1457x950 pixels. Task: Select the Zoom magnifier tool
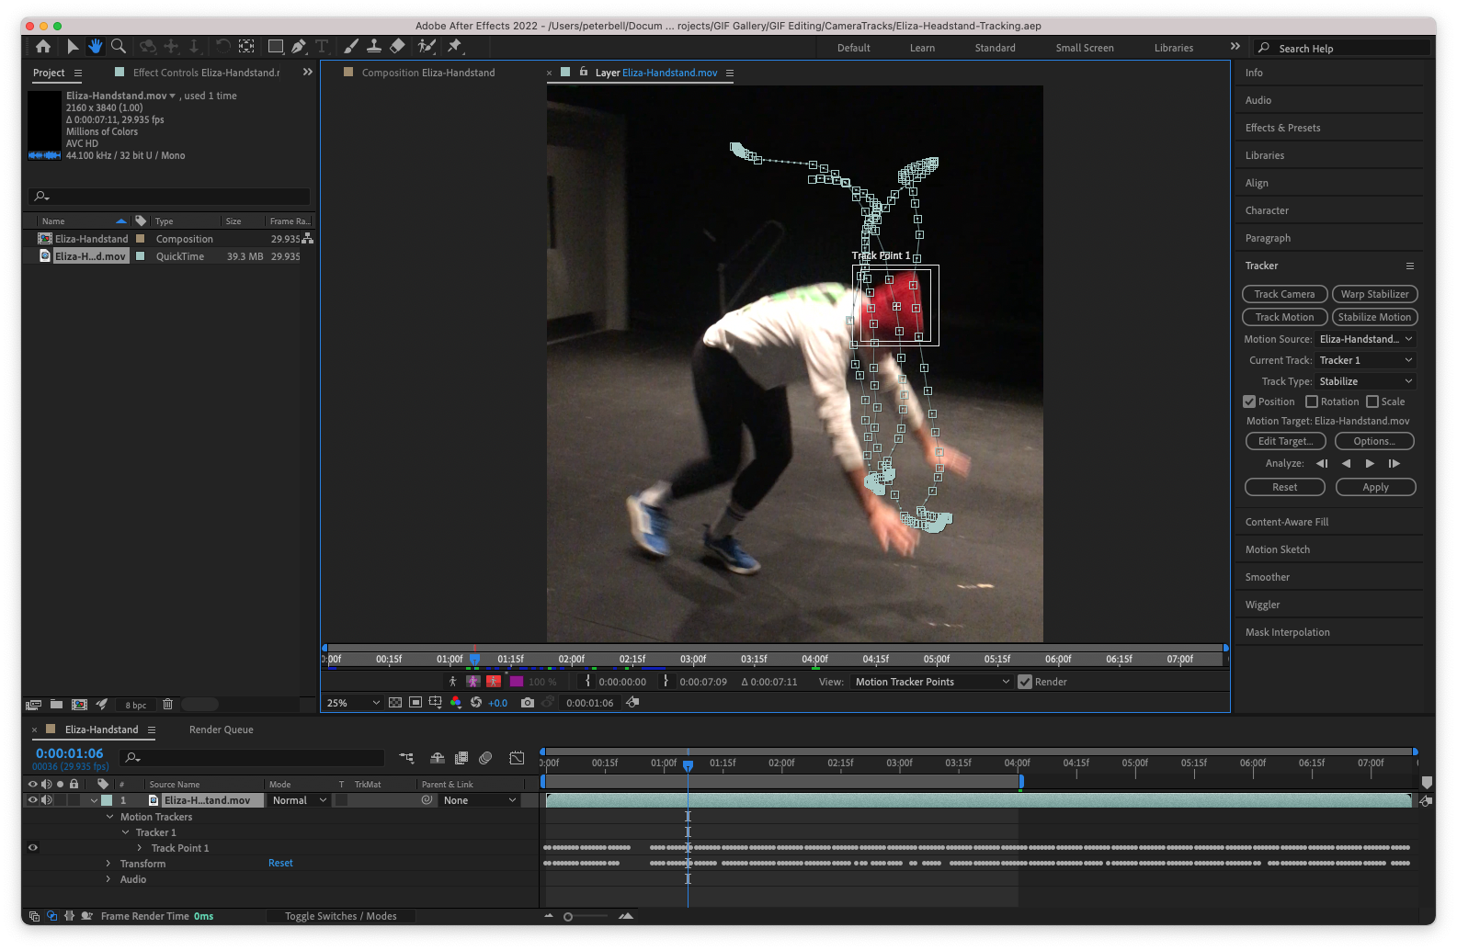pos(119,47)
